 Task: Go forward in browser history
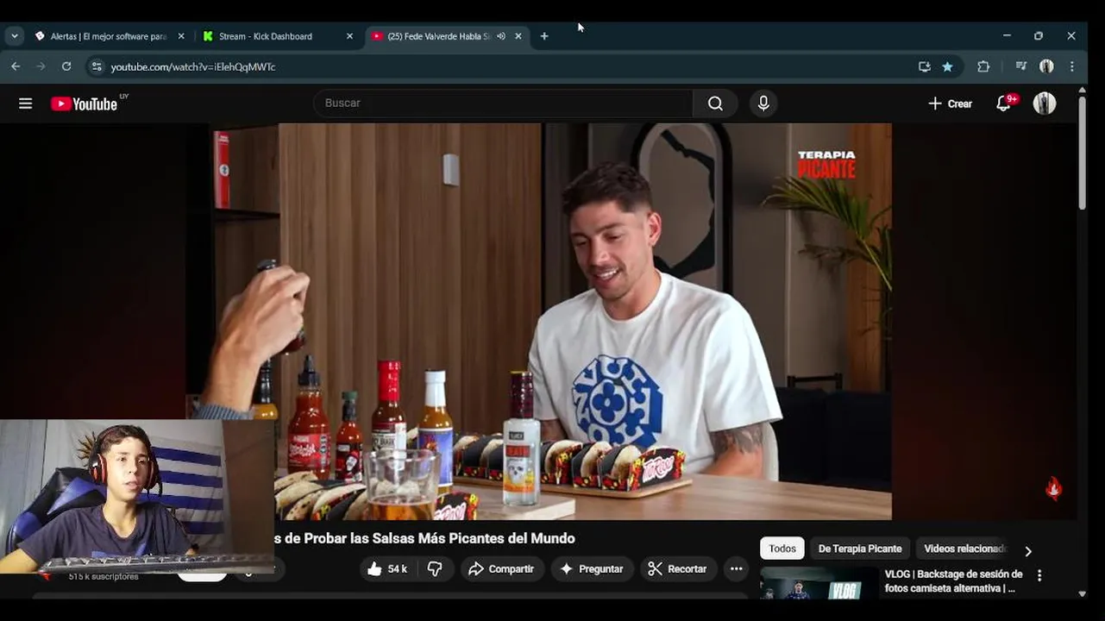41,66
